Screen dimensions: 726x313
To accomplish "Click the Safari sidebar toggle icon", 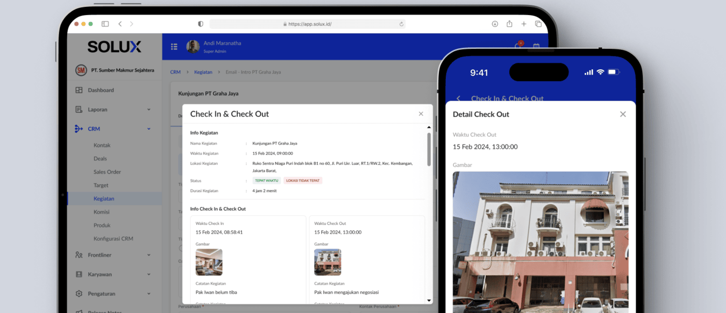I will click(x=105, y=24).
